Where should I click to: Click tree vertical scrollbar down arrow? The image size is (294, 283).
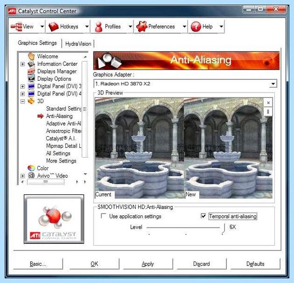(85, 174)
